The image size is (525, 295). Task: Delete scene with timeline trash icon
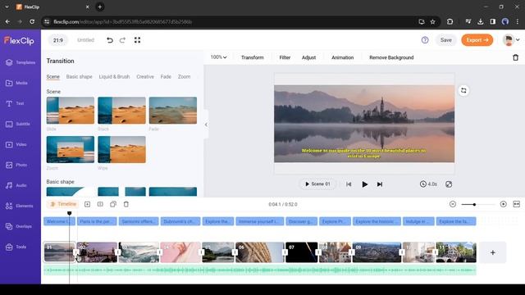pyautogui.click(x=126, y=204)
